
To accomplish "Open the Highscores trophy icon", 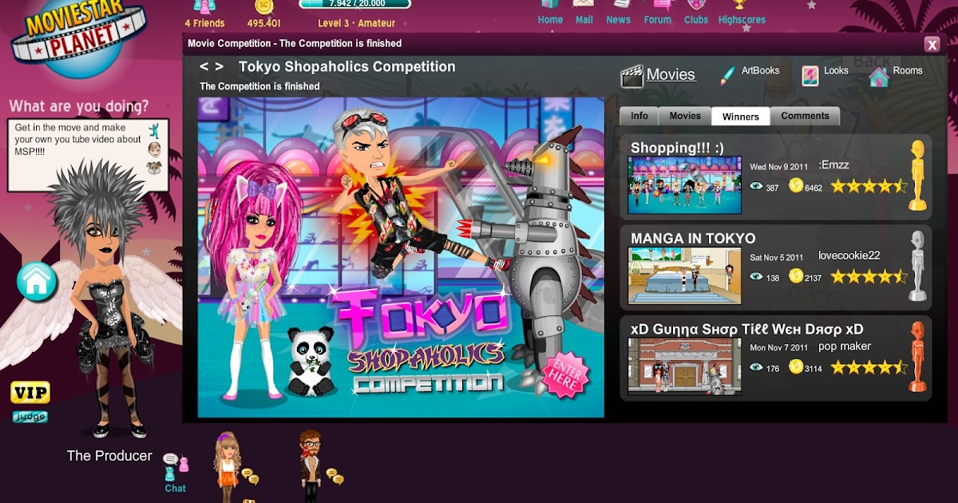I will pos(742,5).
